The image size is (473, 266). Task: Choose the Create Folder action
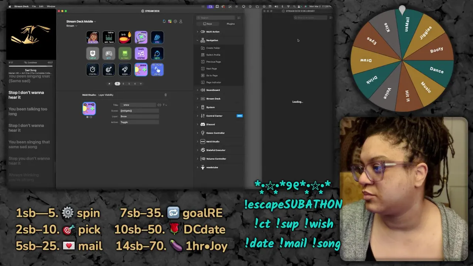213,48
